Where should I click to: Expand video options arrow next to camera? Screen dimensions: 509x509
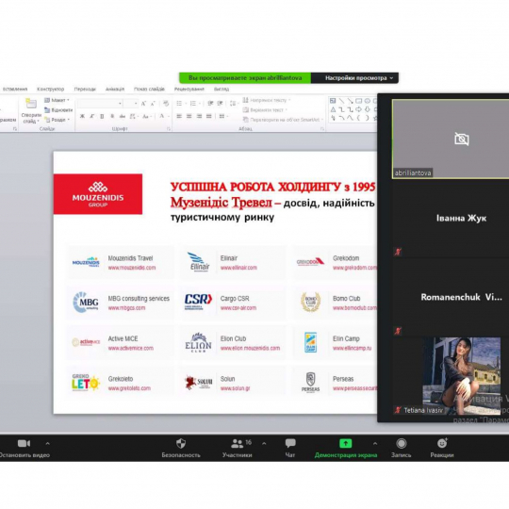[x=48, y=443]
